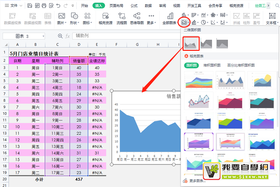Select the basic 2D area chart type
Viewport: 280px width, 187px height.
coord(191,43)
